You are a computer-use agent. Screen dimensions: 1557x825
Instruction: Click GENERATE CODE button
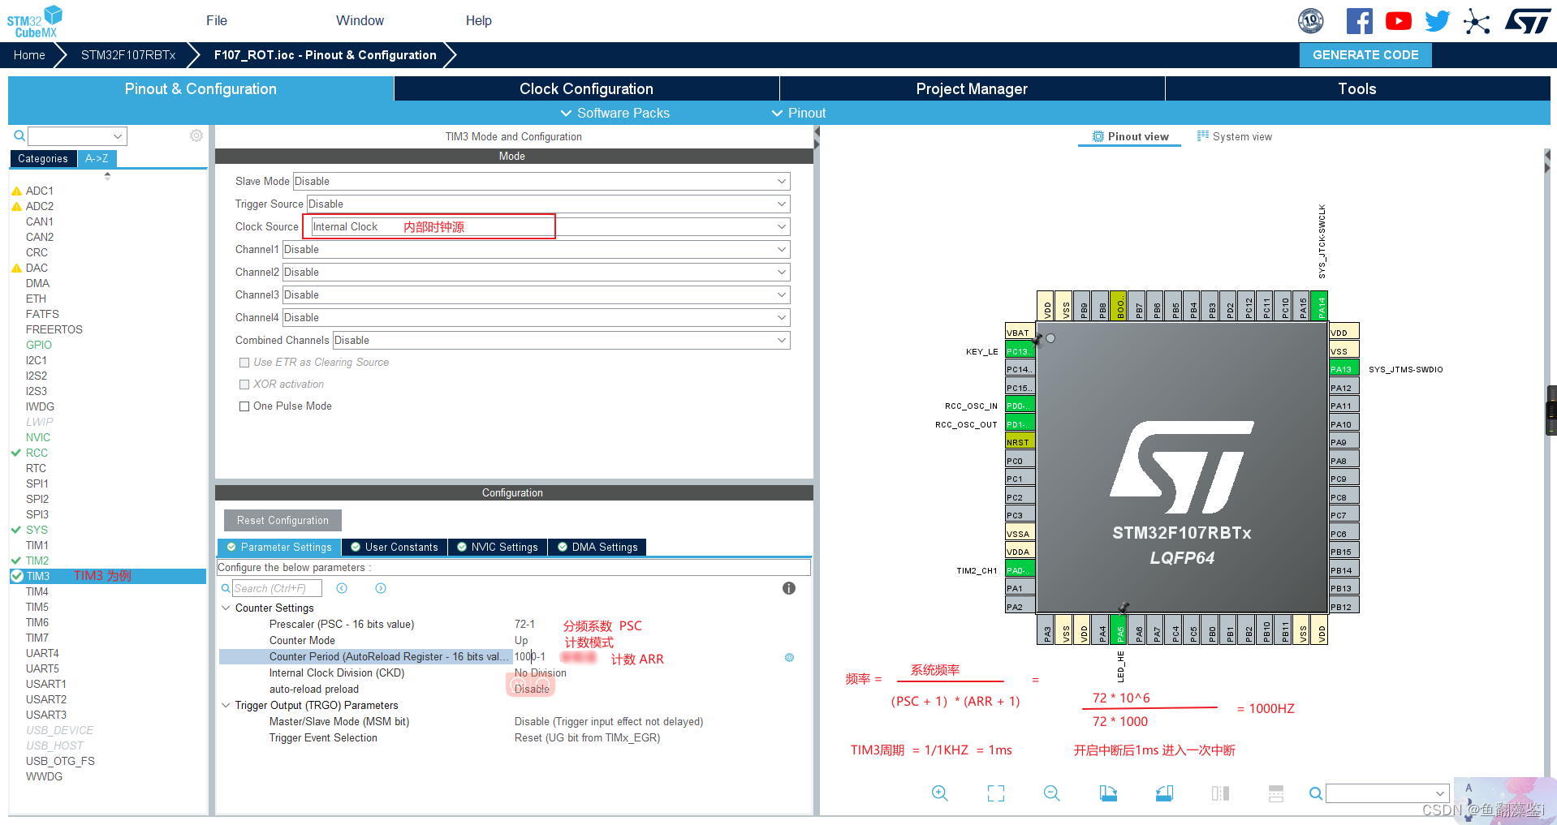[1365, 55]
